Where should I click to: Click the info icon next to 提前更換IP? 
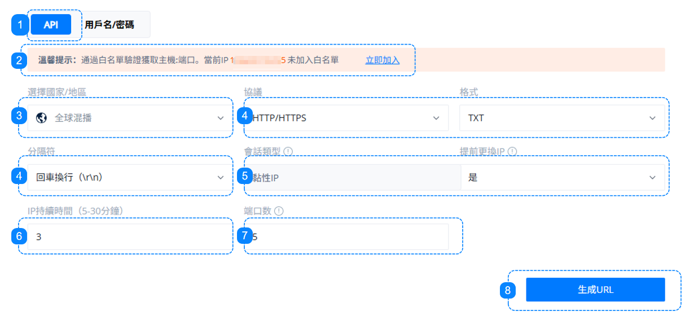(512, 151)
